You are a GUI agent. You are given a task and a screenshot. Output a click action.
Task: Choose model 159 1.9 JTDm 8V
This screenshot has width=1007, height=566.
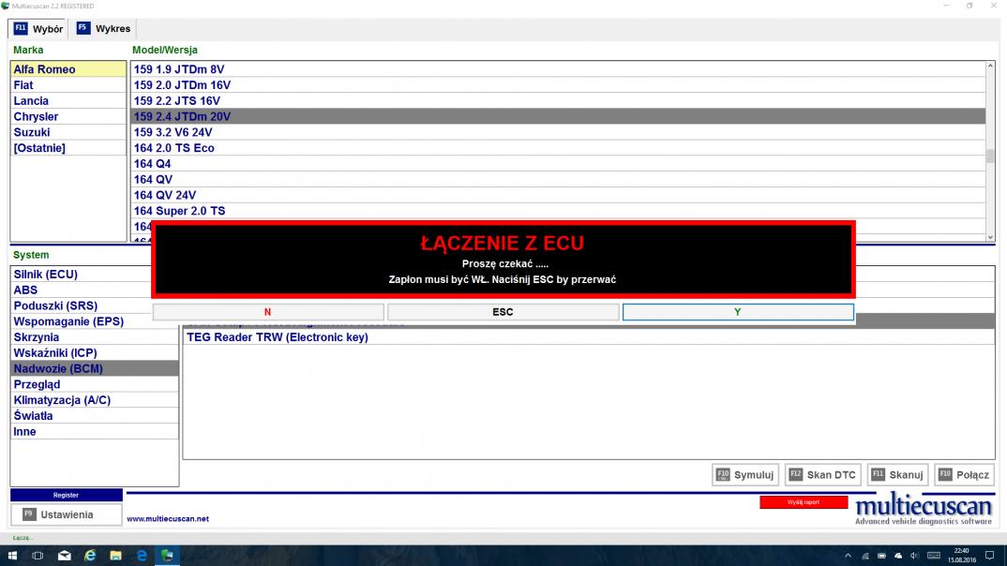pos(558,69)
